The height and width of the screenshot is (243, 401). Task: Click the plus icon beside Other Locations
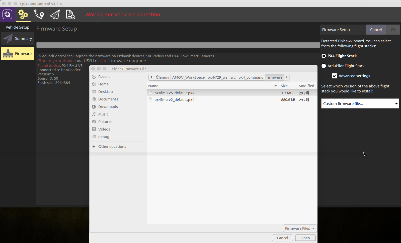click(x=94, y=147)
